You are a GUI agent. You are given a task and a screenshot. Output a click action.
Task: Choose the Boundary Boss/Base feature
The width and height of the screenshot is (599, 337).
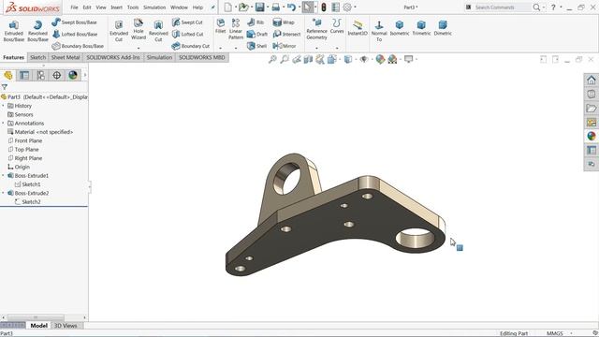coord(78,46)
